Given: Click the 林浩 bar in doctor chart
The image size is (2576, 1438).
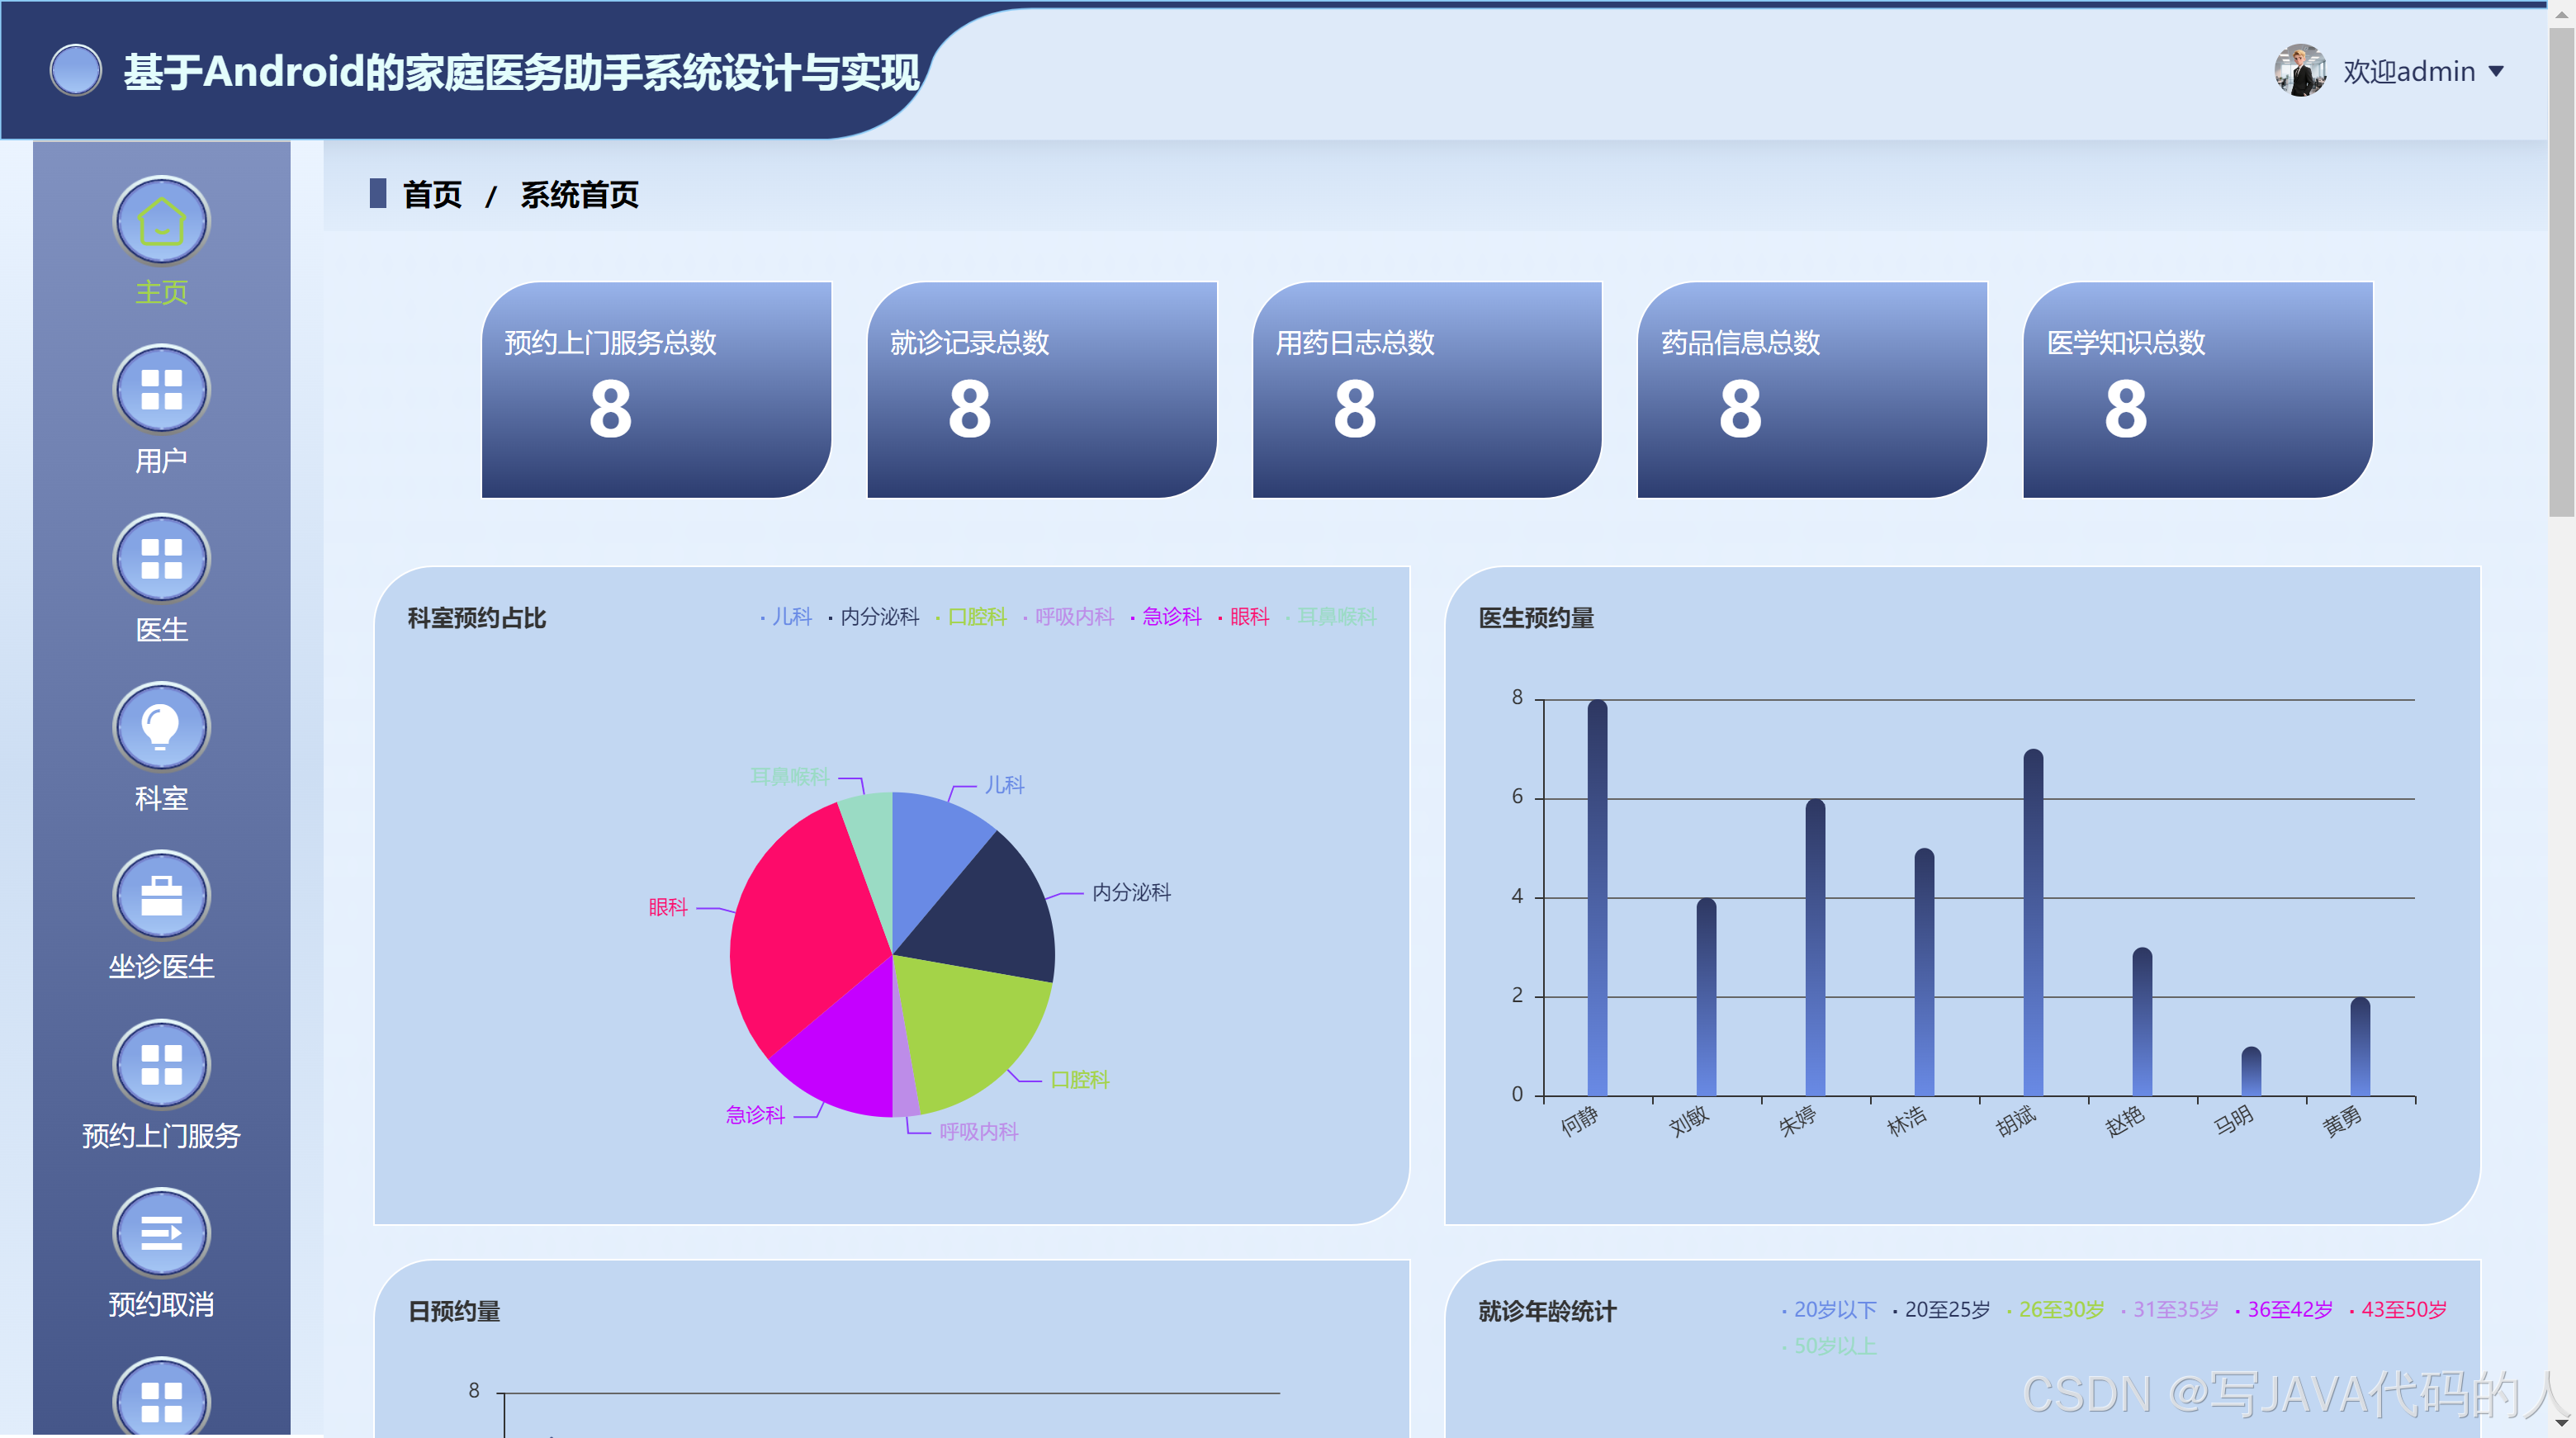Looking at the screenshot, I should click(1924, 972).
